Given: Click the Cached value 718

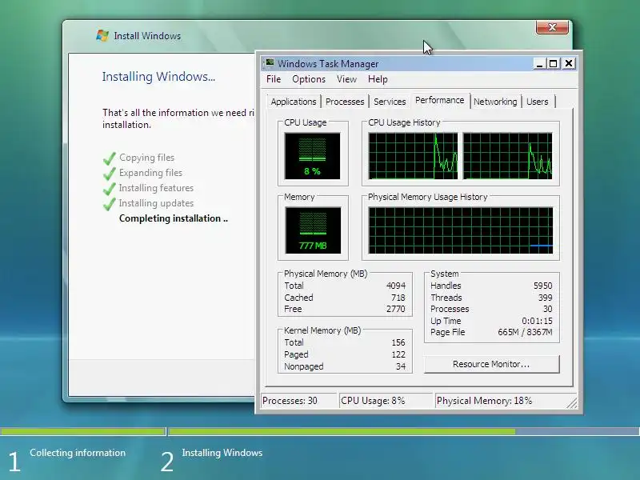Looking at the screenshot, I should tap(398, 298).
